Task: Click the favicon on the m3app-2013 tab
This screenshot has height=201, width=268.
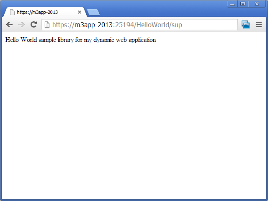Action: pyautogui.click(x=12, y=12)
